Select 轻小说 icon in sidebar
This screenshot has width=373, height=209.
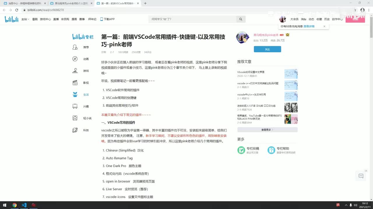(x=75, y=118)
